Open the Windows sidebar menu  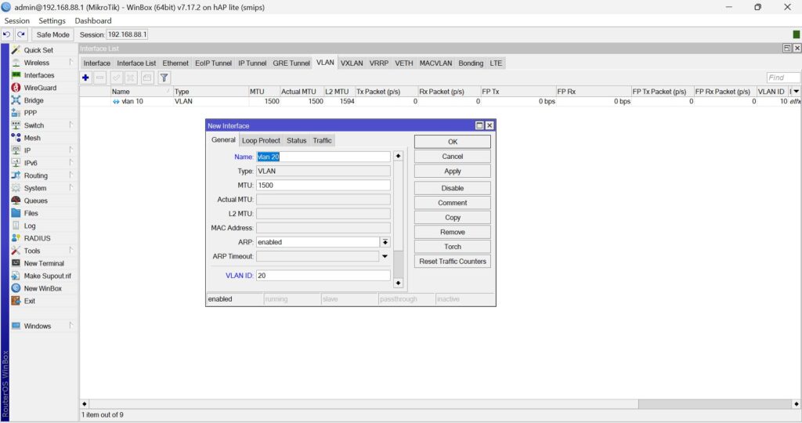pos(38,326)
